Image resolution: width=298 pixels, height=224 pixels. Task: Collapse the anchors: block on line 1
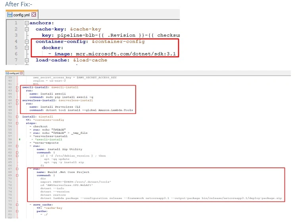point(27,23)
